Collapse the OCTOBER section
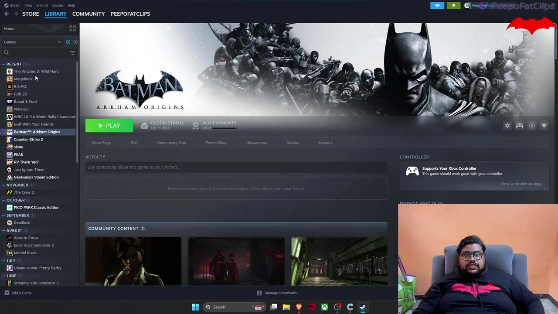Image resolution: width=558 pixels, height=314 pixels. click(4, 200)
